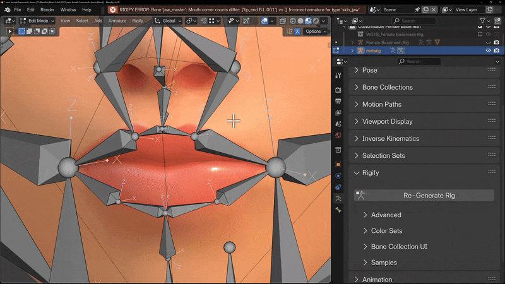The height and width of the screenshot is (284, 505).
Task: Select the Tool properties tab icon
Action: tap(338, 76)
